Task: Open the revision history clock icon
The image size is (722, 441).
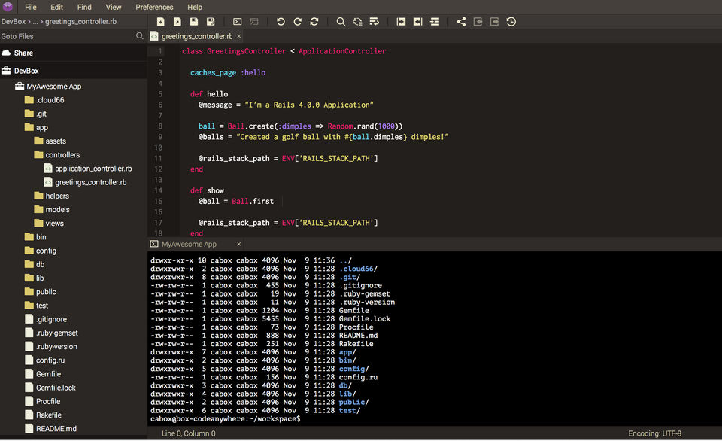Action: 511,22
